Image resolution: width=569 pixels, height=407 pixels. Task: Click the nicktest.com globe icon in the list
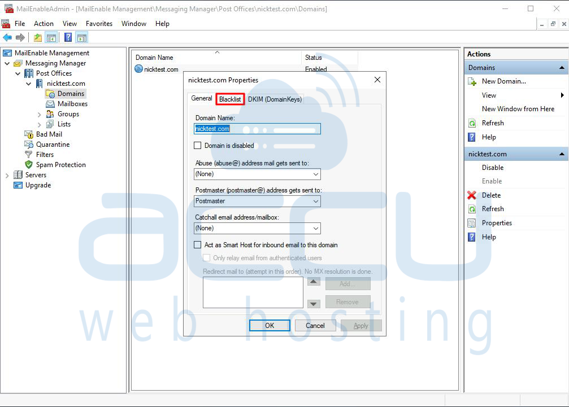[138, 69]
